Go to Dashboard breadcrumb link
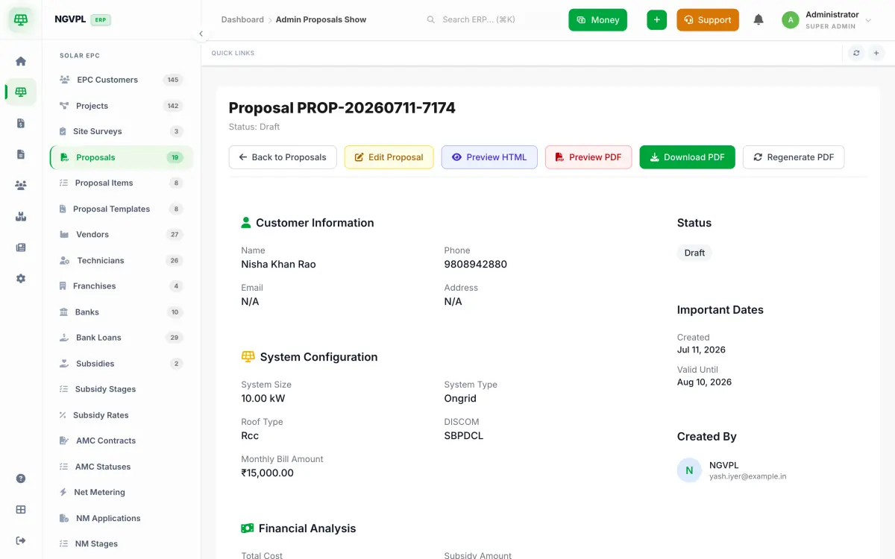895x559 pixels. (x=242, y=19)
